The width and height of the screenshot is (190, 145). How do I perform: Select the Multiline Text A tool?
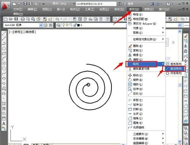click(x=4, y=124)
